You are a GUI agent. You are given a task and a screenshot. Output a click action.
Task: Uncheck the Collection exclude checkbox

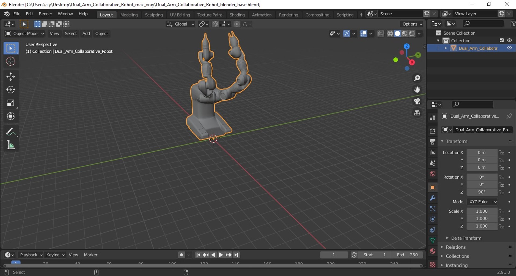coord(501,40)
